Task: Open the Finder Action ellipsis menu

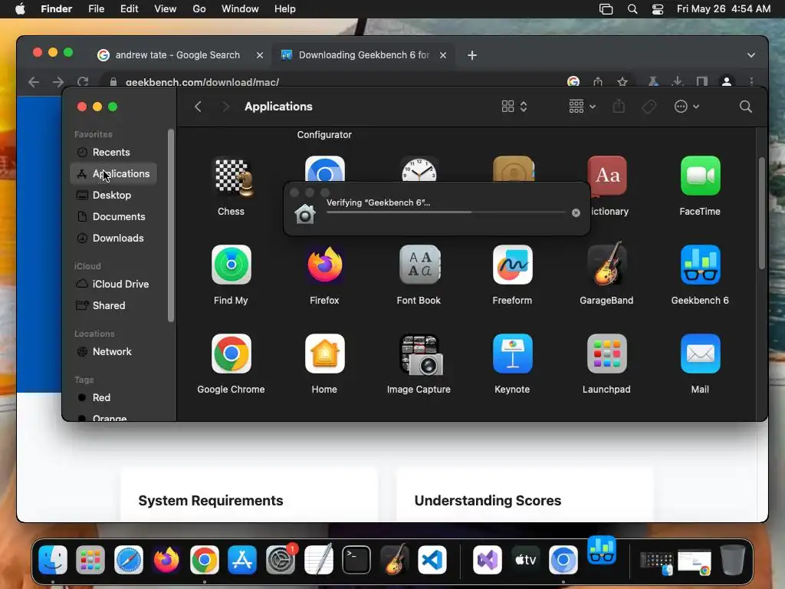Action: tap(686, 106)
